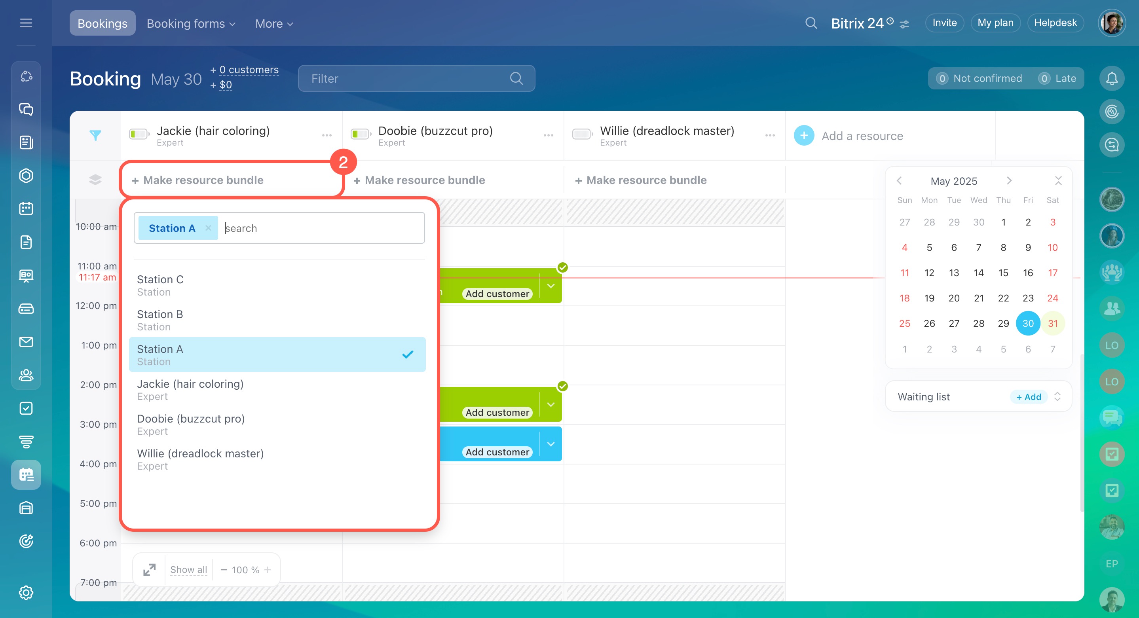The height and width of the screenshot is (618, 1139).
Task: Open Jackie resource three-dots options
Action: click(x=327, y=135)
